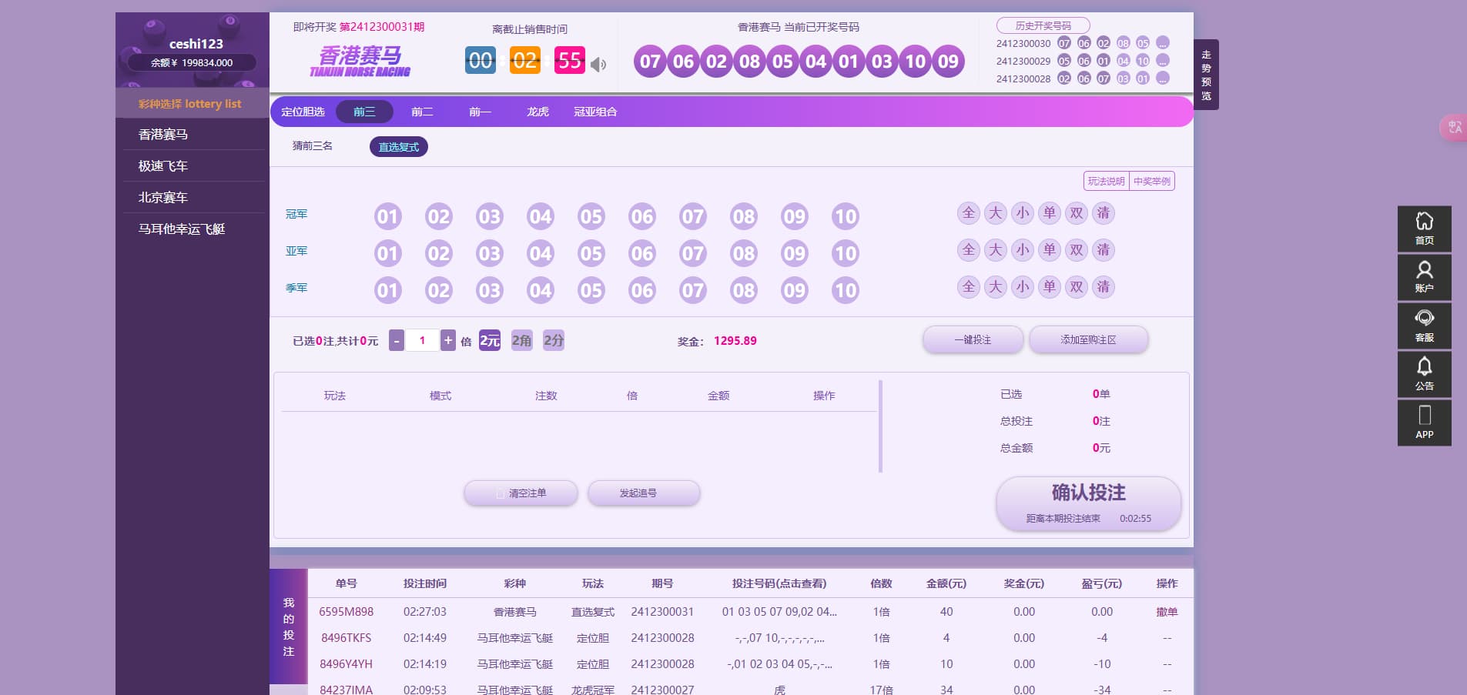The image size is (1467, 695).
Task: Increase multiplier with the plus button
Action: 447,340
